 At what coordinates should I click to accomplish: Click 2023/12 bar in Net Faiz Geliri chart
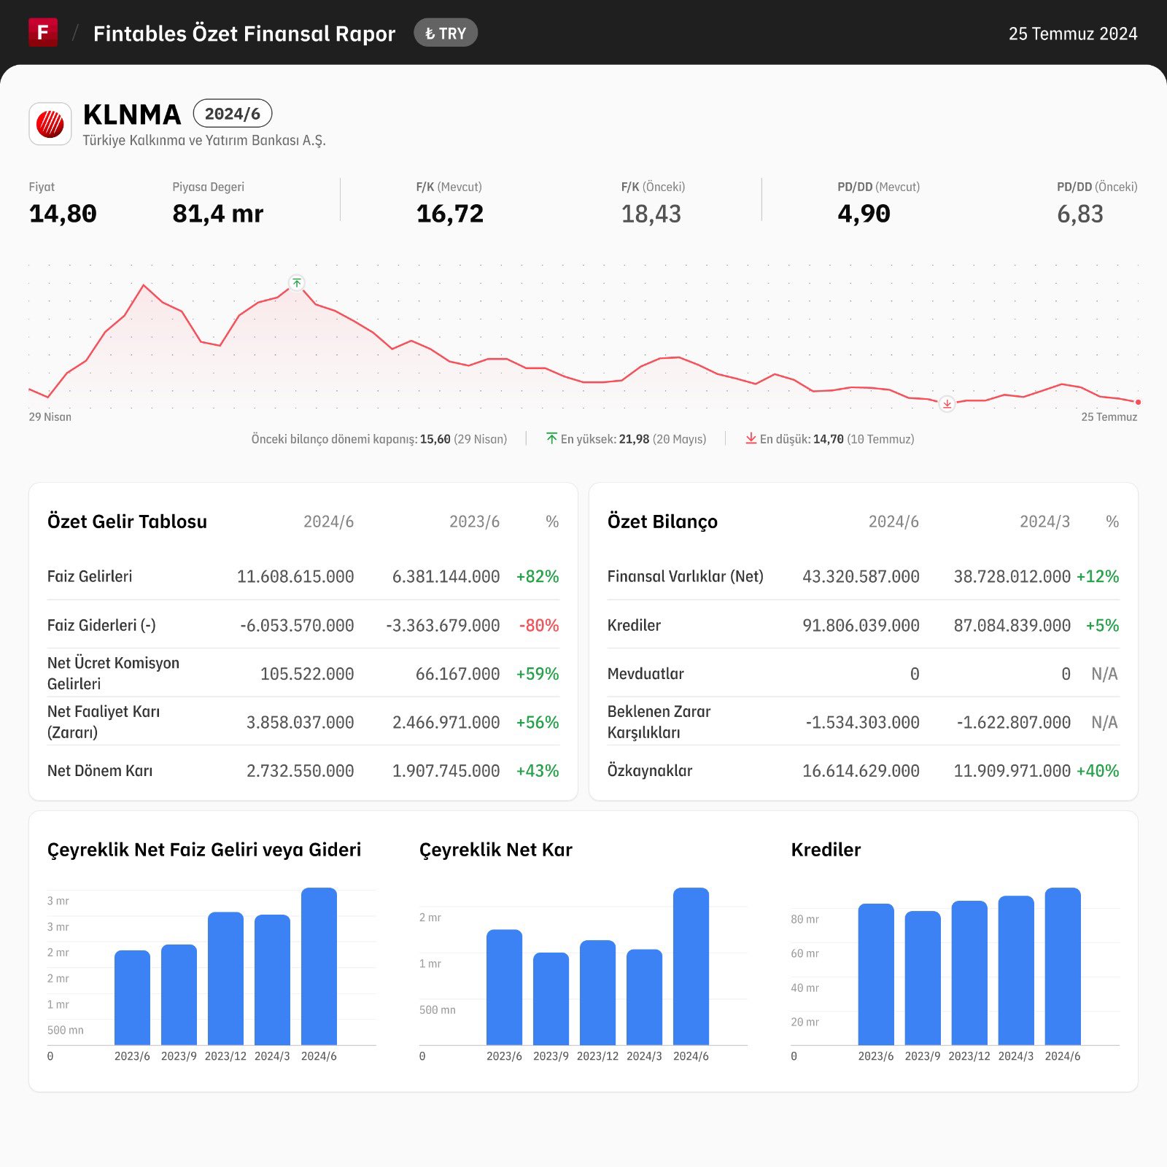click(x=225, y=979)
